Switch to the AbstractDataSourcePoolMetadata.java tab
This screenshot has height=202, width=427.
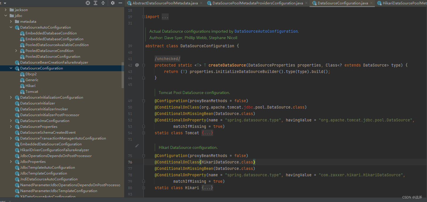165,3
